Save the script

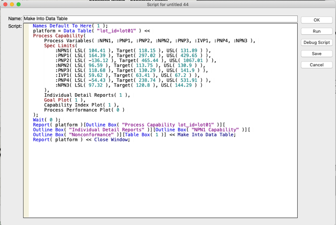(x=317, y=54)
